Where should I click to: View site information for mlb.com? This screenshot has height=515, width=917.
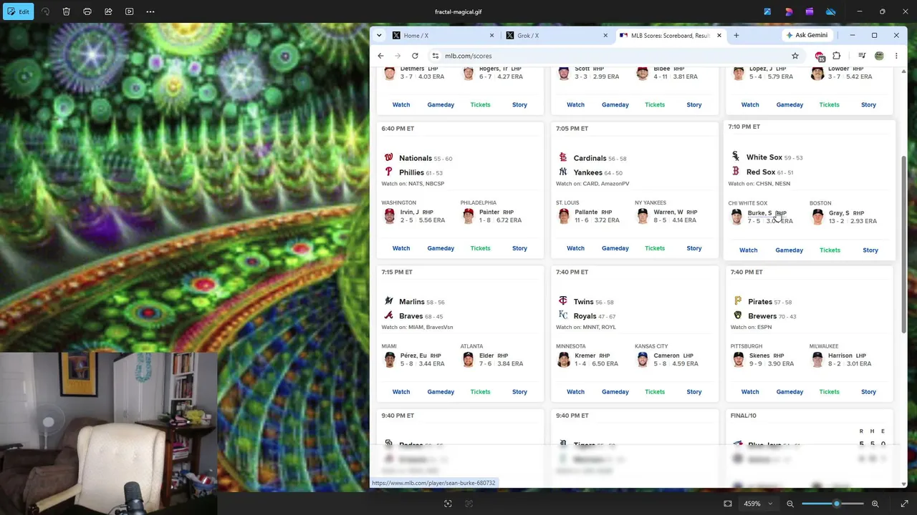435,56
